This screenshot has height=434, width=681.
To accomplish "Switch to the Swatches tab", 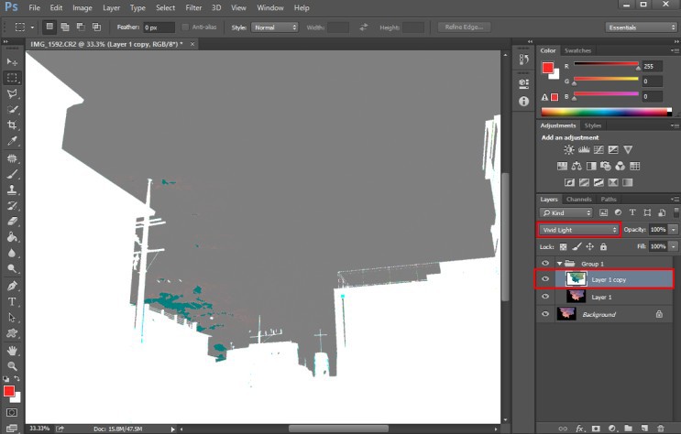I will 577,50.
